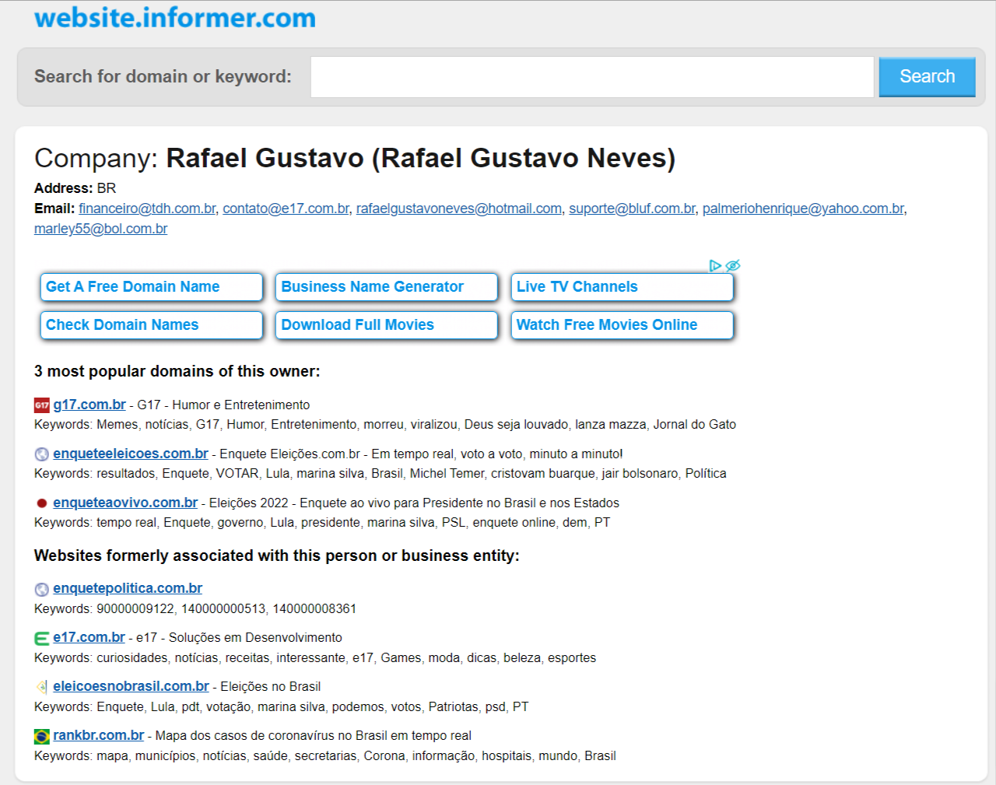996x785 pixels.
Task: Click the keywords line starting with 'tempo real'
Action: (x=322, y=523)
